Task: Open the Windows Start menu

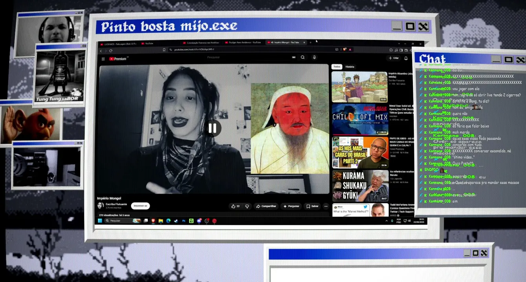Action: [x=100, y=221]
